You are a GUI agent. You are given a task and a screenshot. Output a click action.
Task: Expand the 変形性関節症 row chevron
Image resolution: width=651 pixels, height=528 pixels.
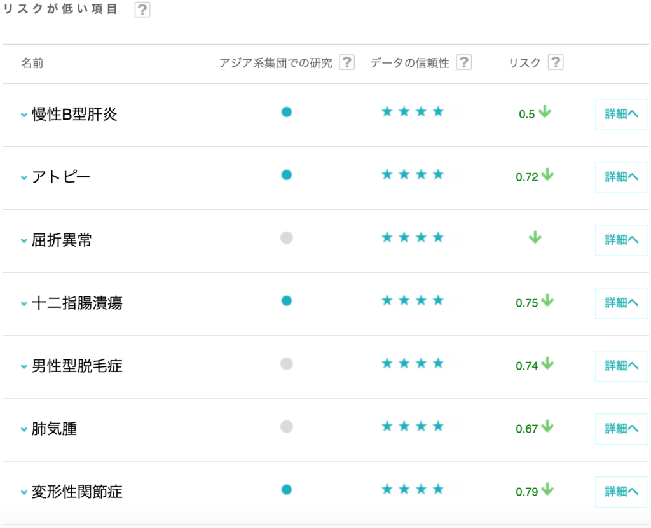click(x=24, y=493)
